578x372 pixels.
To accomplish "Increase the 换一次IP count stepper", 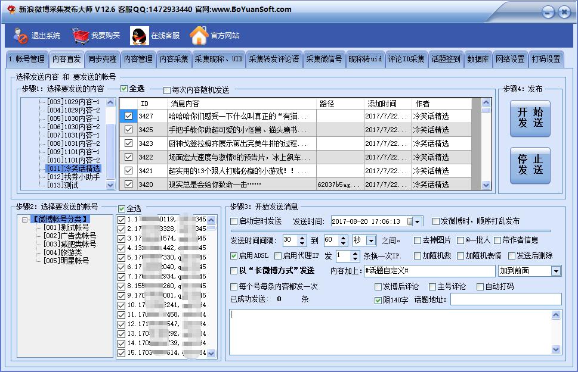I will tap(355, 253).
